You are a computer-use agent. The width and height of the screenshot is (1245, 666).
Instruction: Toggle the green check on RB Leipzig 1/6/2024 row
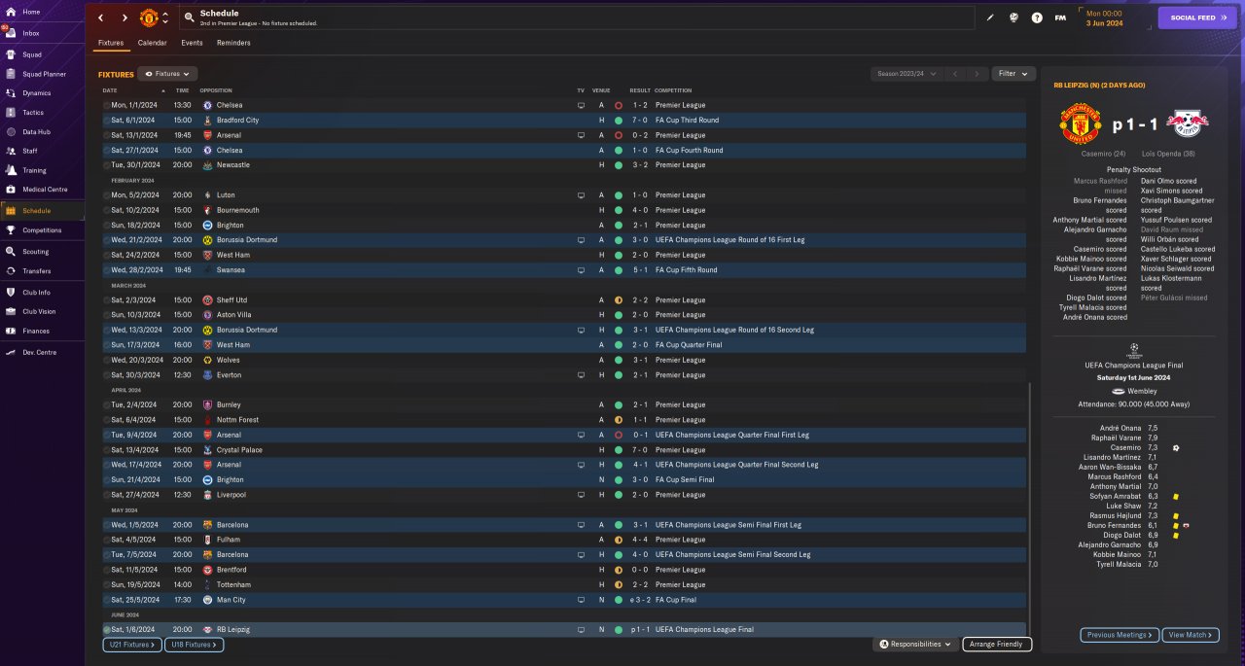[x=106, y=630]
